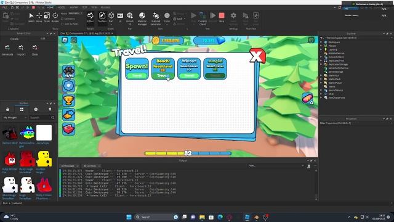Switch to the MODEL ribbon tab
Image resolution: width=394 pixels, height=222 pixels.
[x=62, y=7]
